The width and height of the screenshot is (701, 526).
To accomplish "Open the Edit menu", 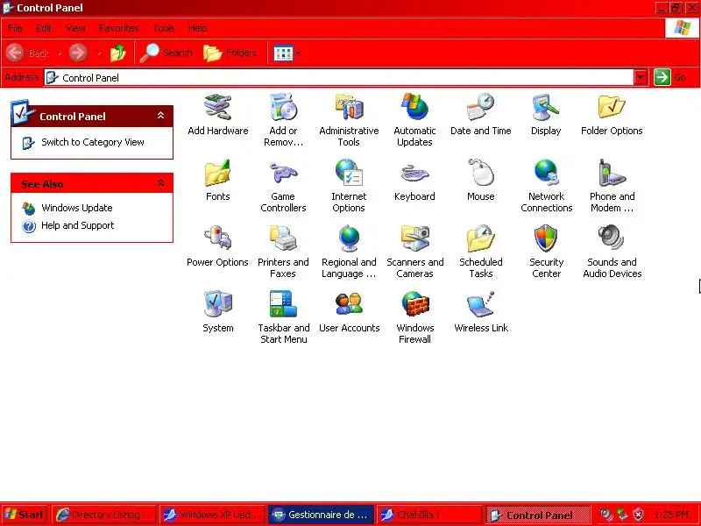I will point(44,28).
